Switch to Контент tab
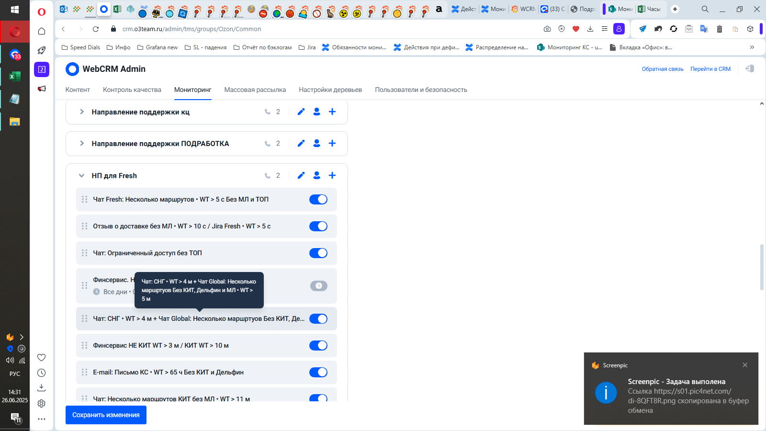Image resolution: width=766 pixels, height=431 pixels. click(x=78, y=90)
